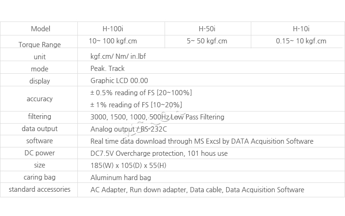The height and width of the screenshot is (216, 345).
Task: Click the ± 0.5% reading of FS line
Action: 141,93
